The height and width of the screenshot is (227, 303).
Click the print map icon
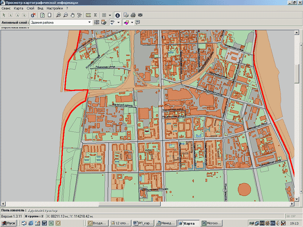[x=133, y=15]
